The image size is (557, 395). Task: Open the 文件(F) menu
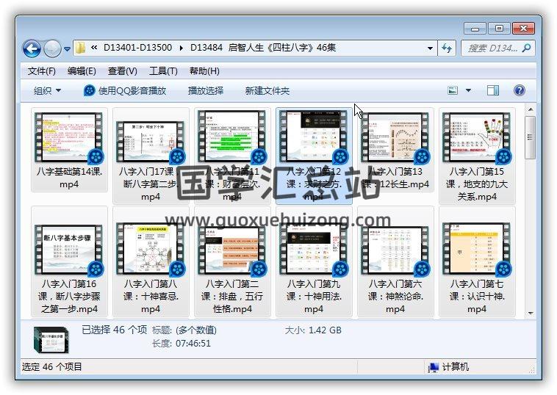[42, 71]
